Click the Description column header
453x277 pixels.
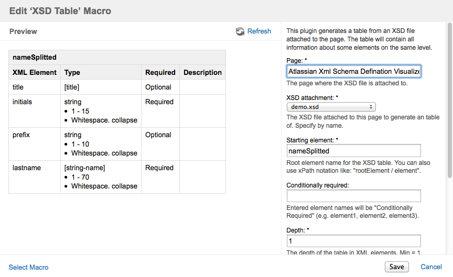(202, 72)
